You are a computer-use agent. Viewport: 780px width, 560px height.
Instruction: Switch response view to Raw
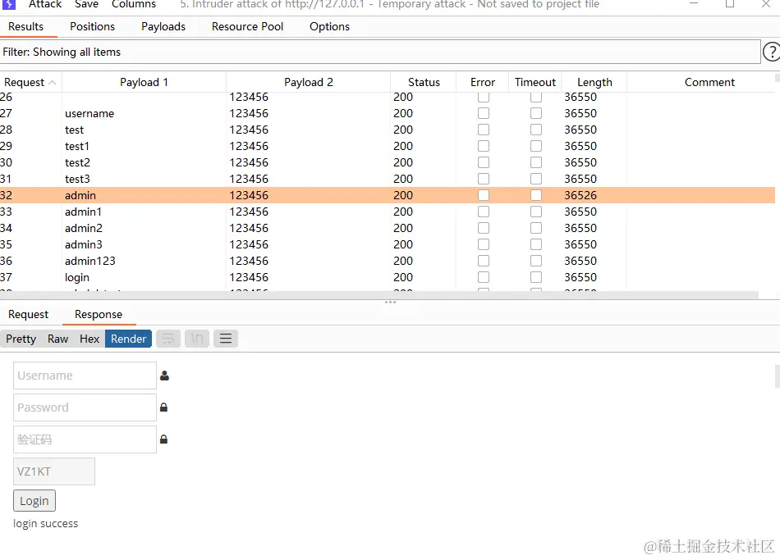(x=57, y=339)
